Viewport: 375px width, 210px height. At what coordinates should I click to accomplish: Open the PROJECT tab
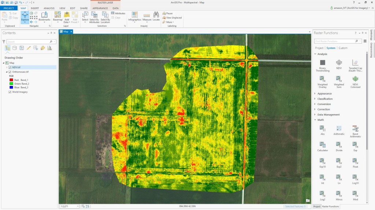(9, 8)
